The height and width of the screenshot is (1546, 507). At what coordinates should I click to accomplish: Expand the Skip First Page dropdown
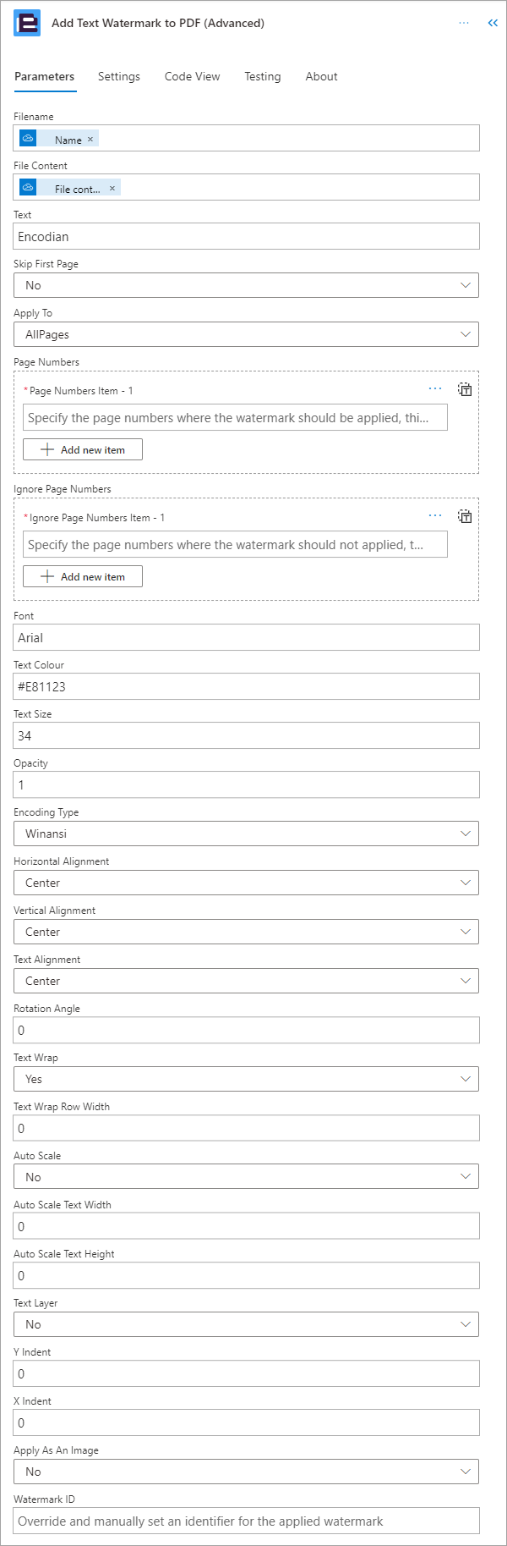pyautogui.click(x=247, y=285)
